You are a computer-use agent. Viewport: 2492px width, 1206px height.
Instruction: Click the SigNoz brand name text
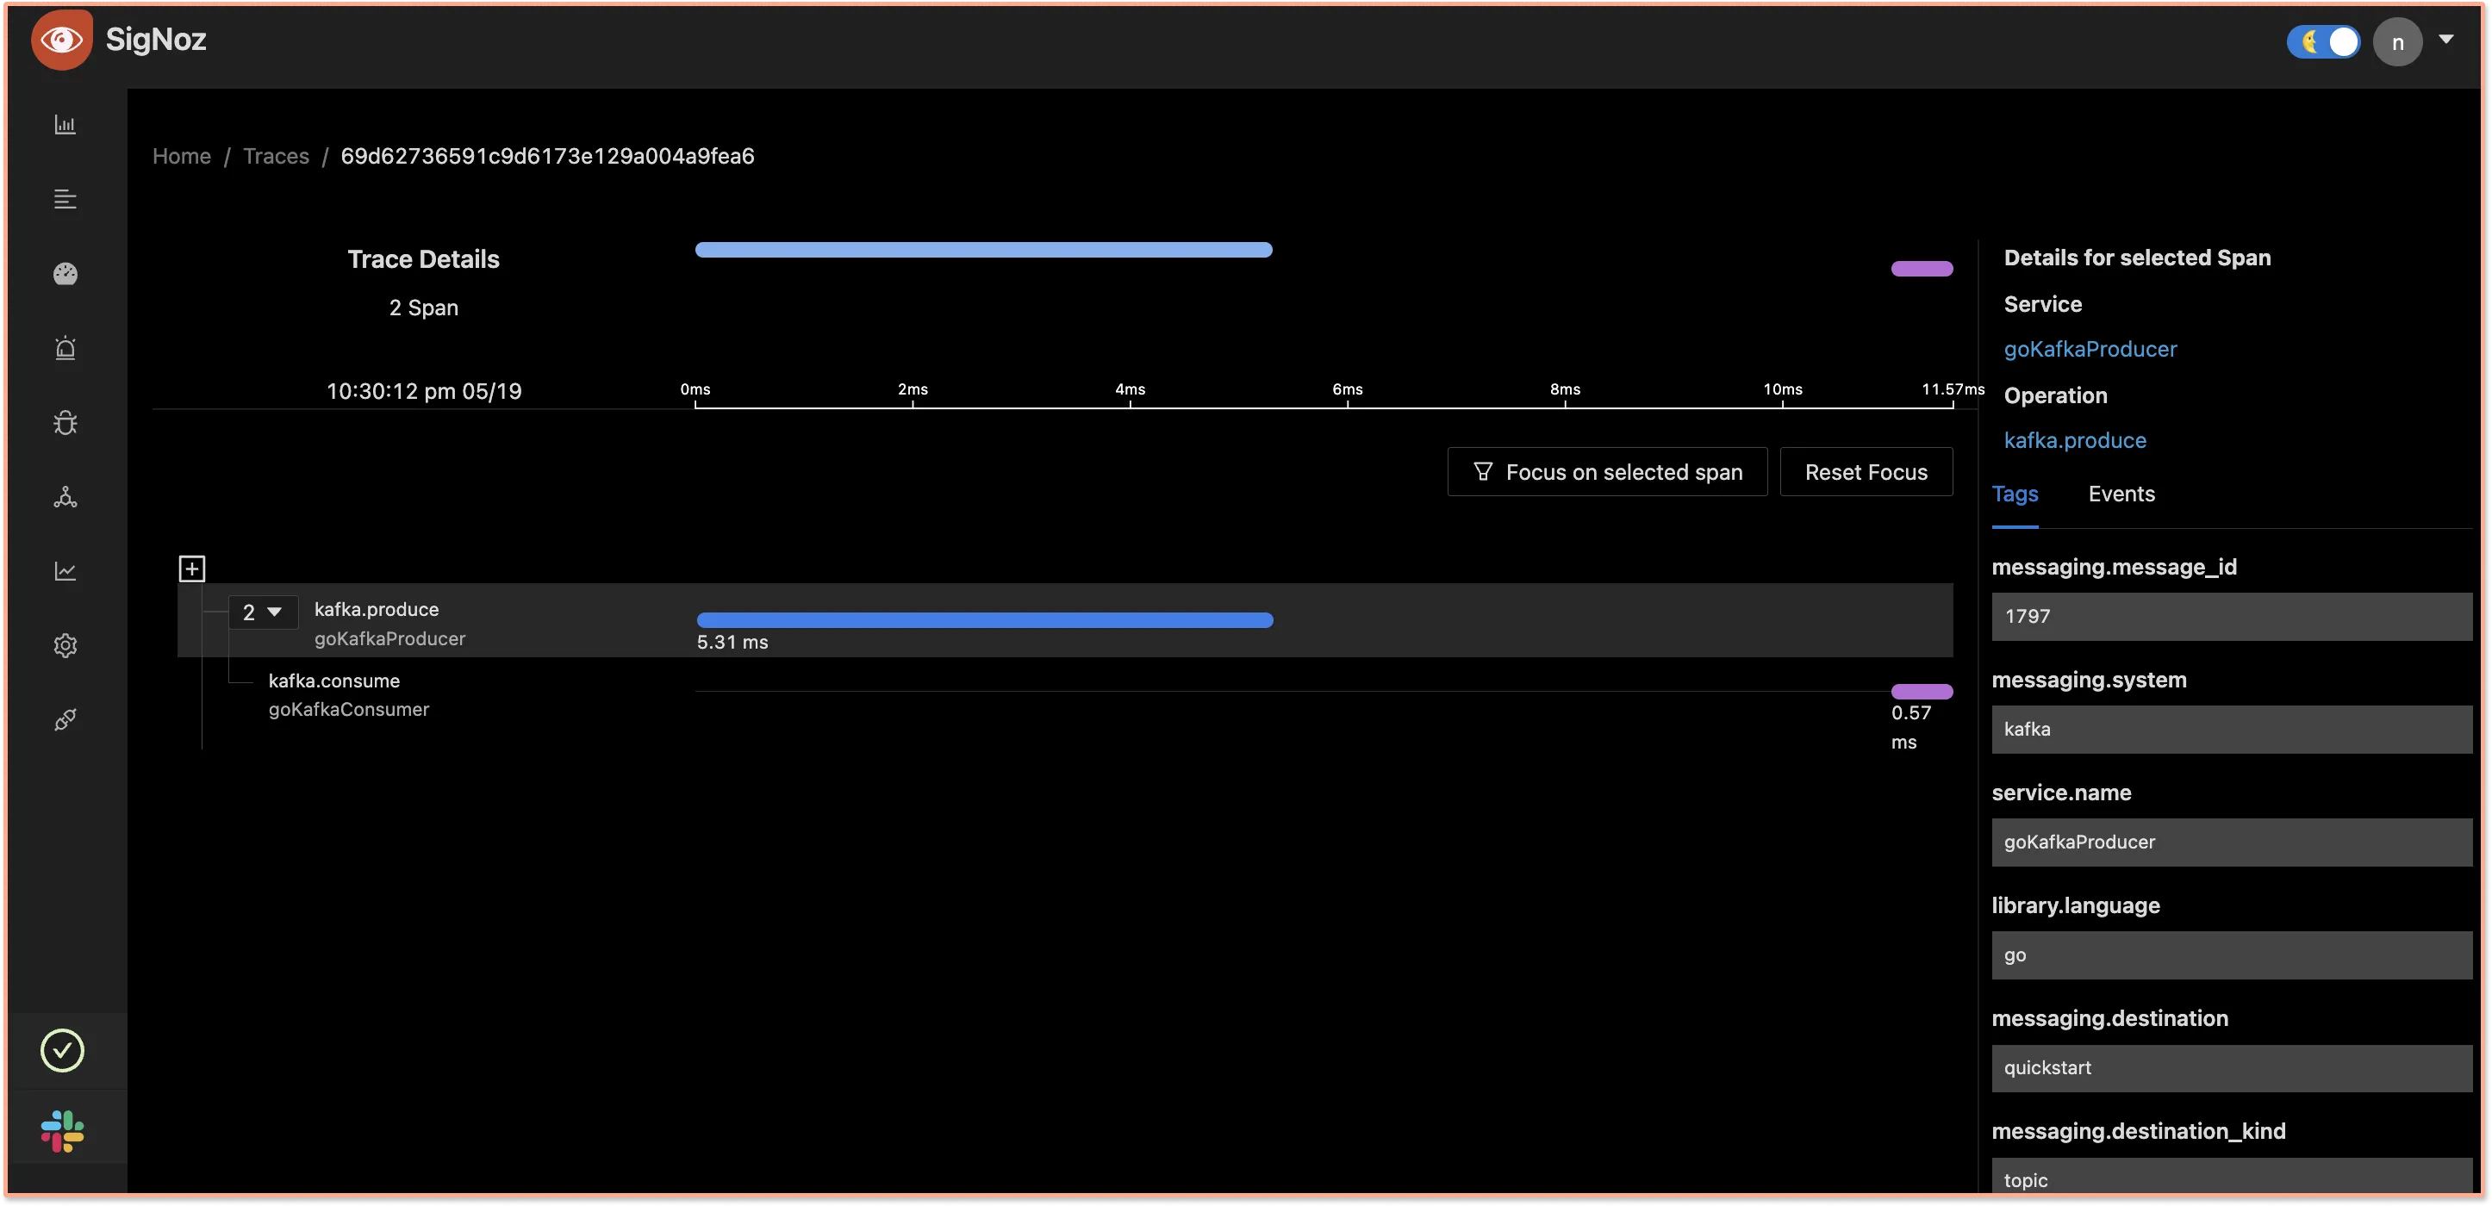coord(156,40)
